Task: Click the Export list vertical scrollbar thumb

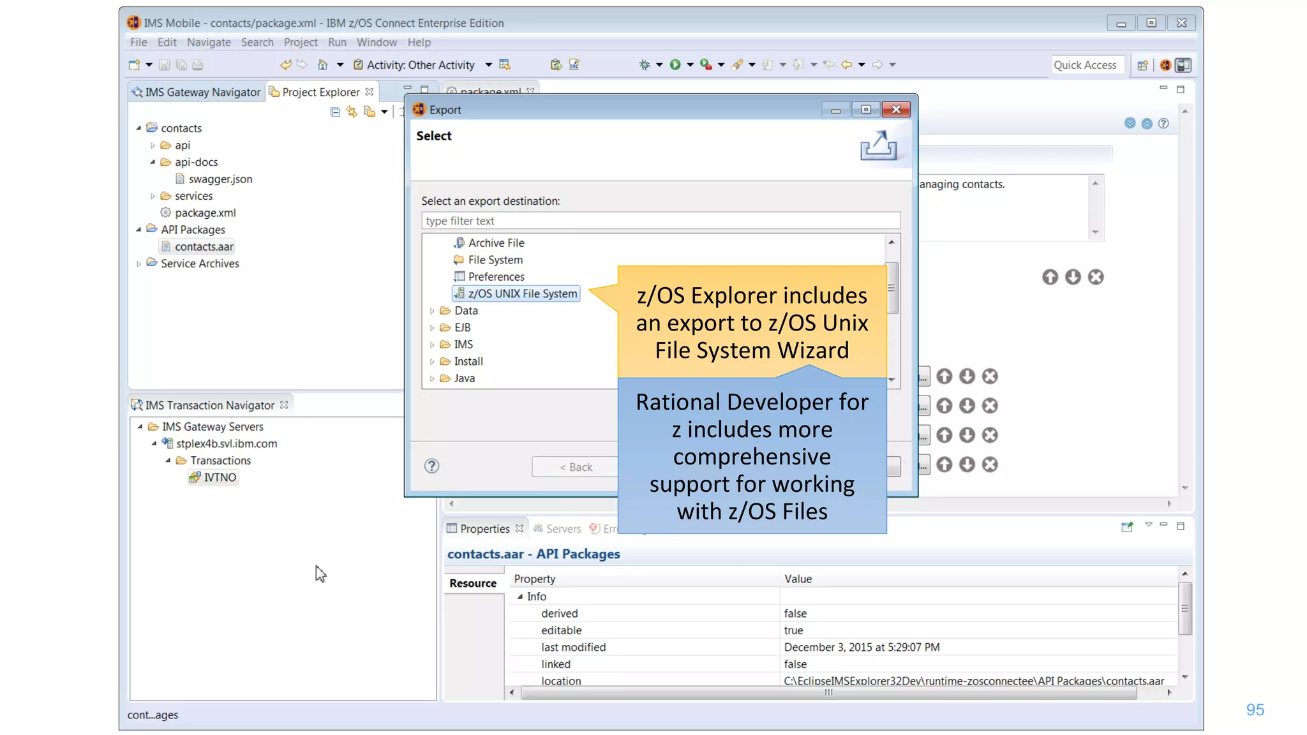Action: (892, 287)
